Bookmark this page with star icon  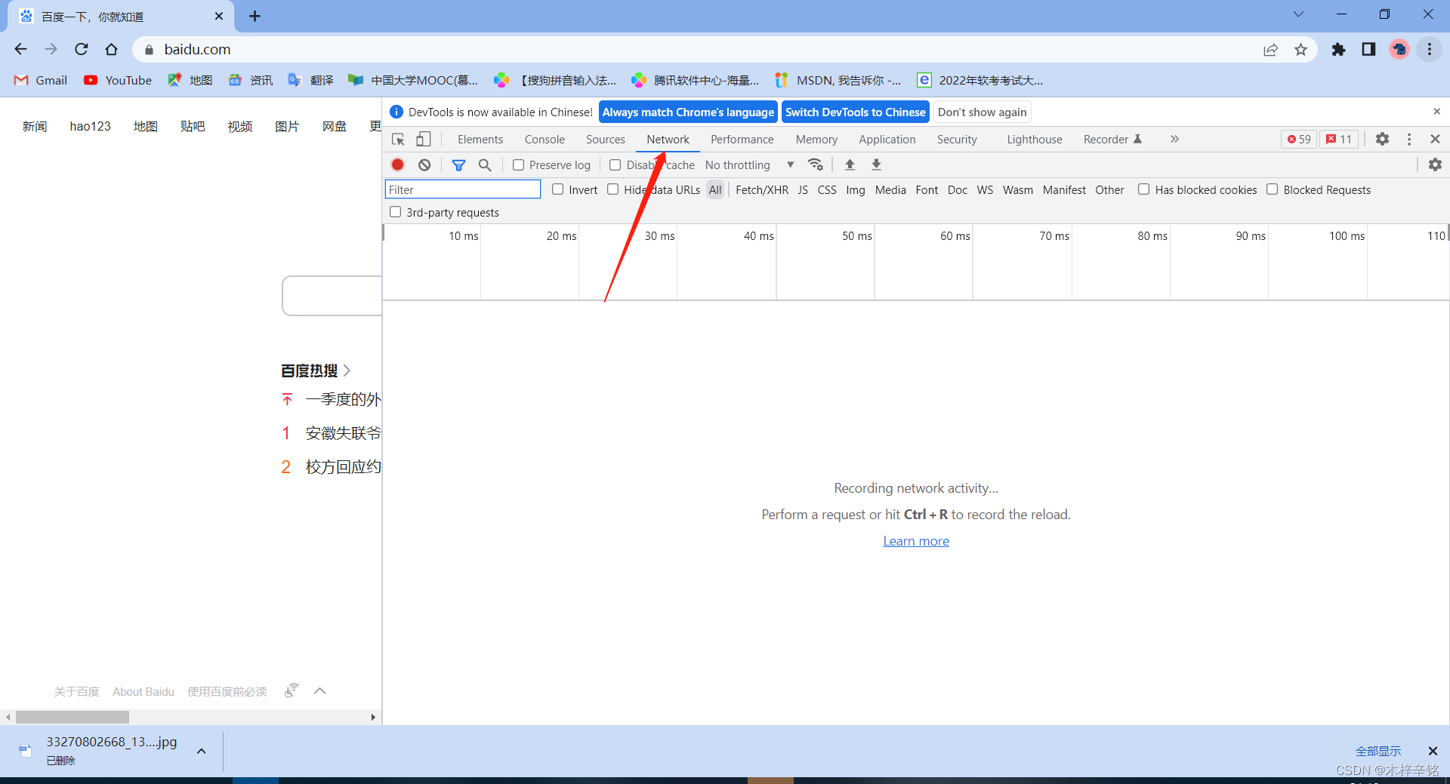1300,50
